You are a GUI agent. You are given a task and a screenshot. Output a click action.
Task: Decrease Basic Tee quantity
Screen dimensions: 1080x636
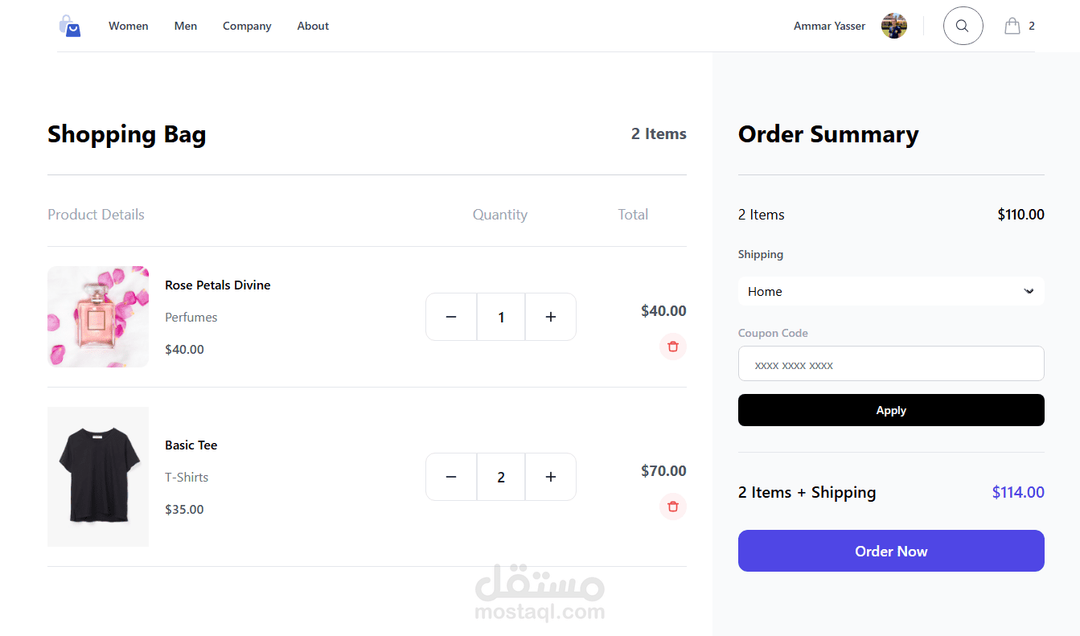tap(451, 477)
